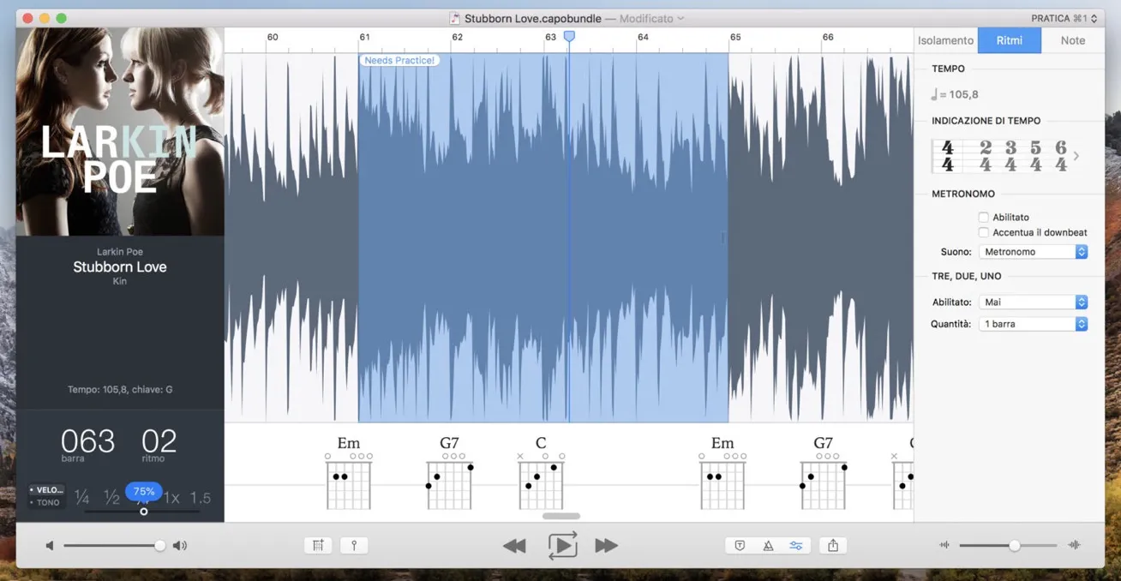The width and height of the screenshot is (1121, 581).
Task: Click the Needs Practice! label
Action: [x=399, y=60]
